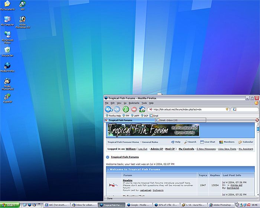
Task: Click the Log Out link
Action: click(143, 149)
